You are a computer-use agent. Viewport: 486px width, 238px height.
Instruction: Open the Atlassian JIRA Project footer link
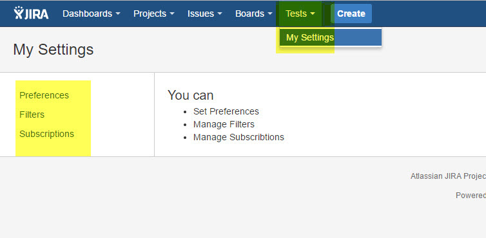[448, 176]
